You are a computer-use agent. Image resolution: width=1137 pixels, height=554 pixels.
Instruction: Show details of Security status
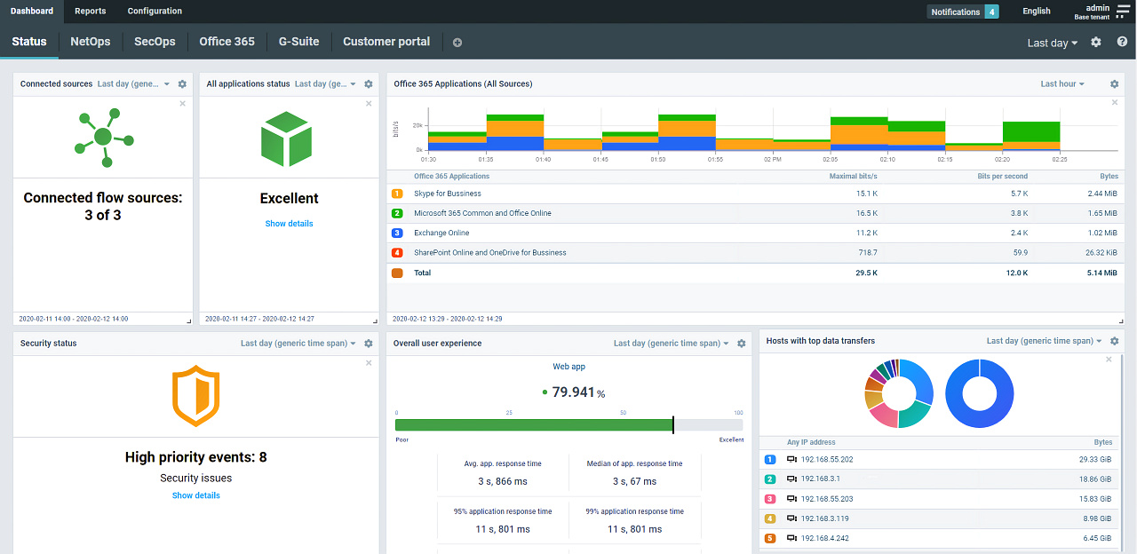195,495
